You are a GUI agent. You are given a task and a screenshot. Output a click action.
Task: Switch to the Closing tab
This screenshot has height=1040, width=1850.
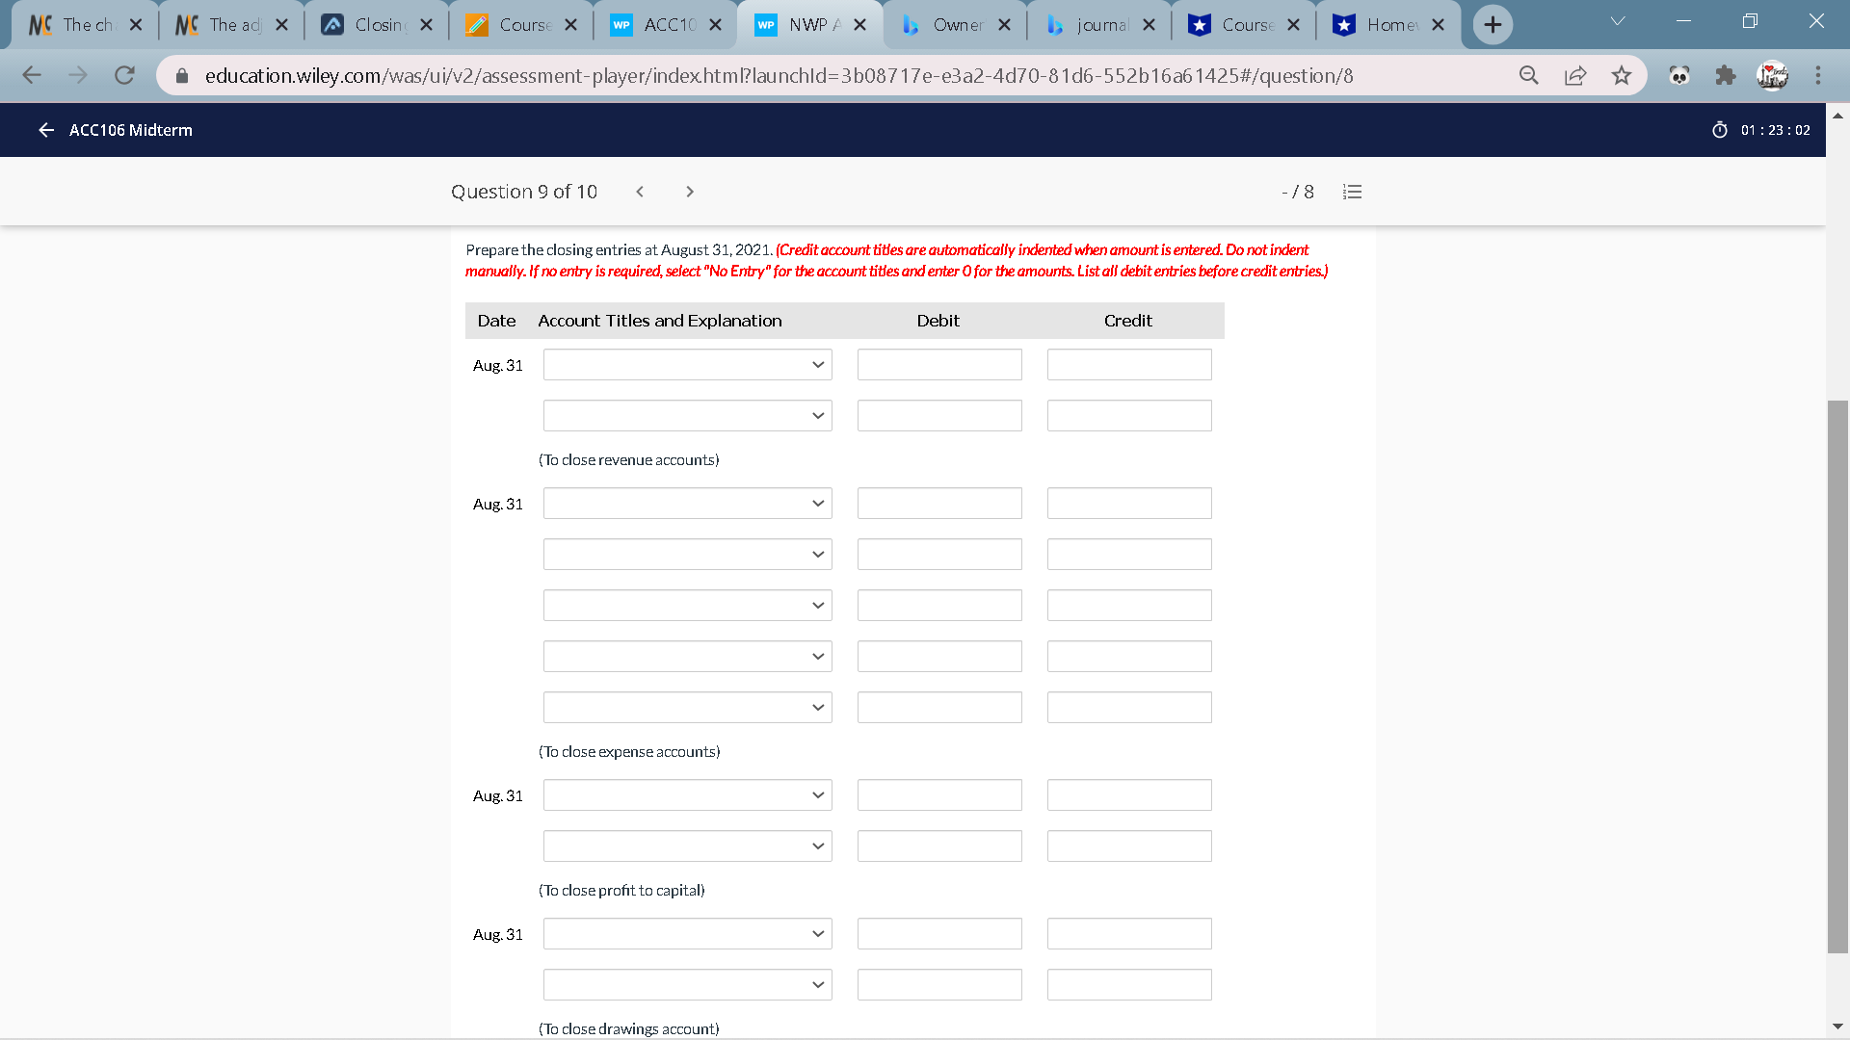coord(378,25)
